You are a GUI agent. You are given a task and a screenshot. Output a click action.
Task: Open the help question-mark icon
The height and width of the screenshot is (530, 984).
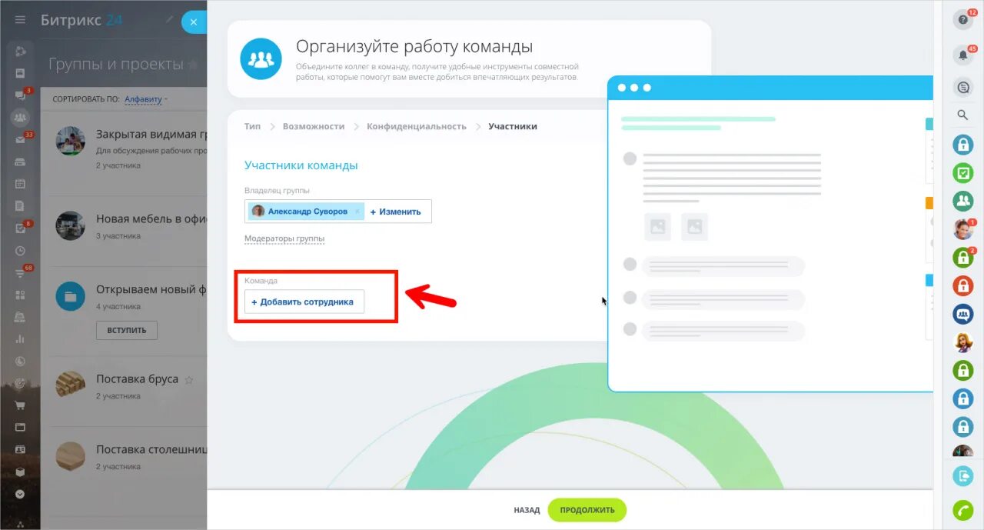[x=963, y=20]
